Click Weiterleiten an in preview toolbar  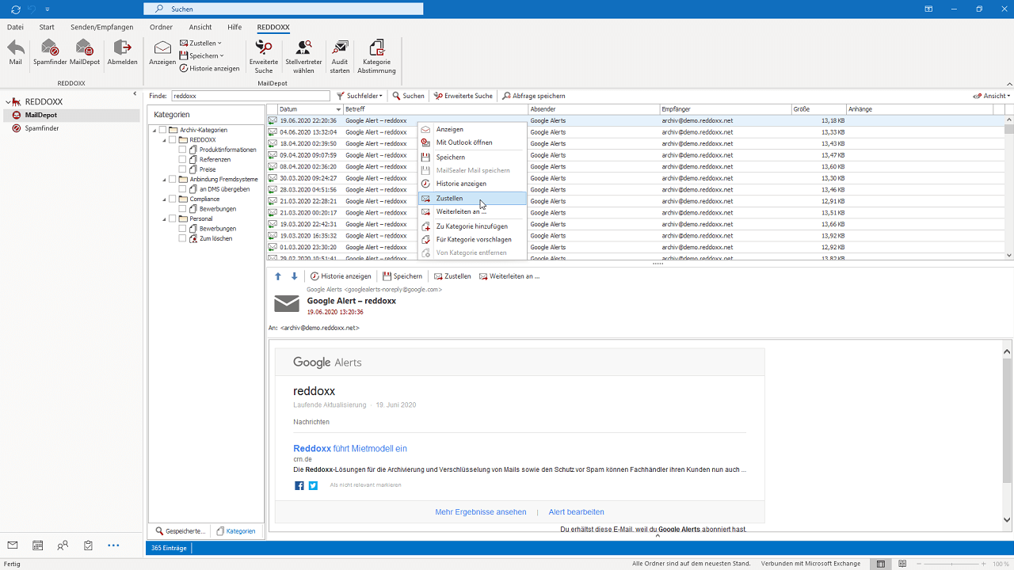(x=509, y=276)
